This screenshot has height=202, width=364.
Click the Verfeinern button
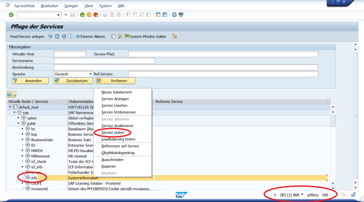coord(116,81)
